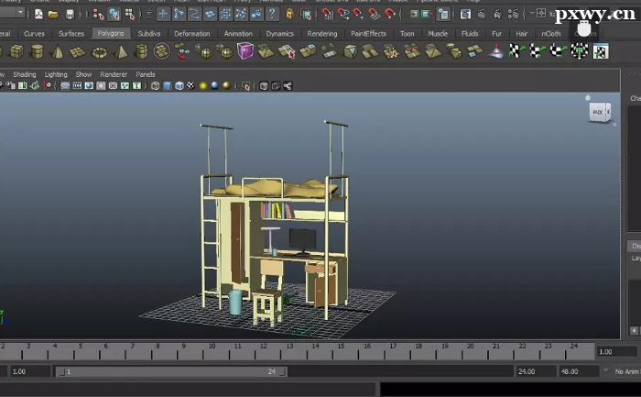641x397 pixels.
Task: Create a polygon cube from the shelf
Action: 16,51
